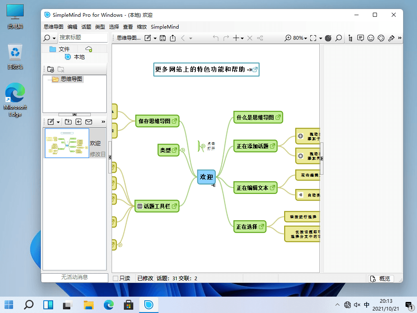Click the fit-to-screen frame icon
Screen dimensions: 417x313
pos(313,38)
